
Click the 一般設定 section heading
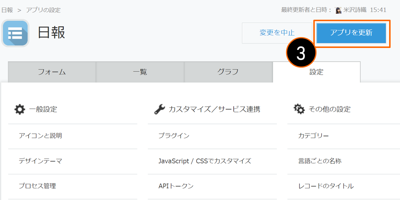(43, 109)
